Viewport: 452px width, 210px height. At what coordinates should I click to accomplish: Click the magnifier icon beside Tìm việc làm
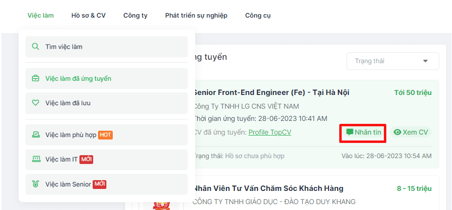pos(35,47)
